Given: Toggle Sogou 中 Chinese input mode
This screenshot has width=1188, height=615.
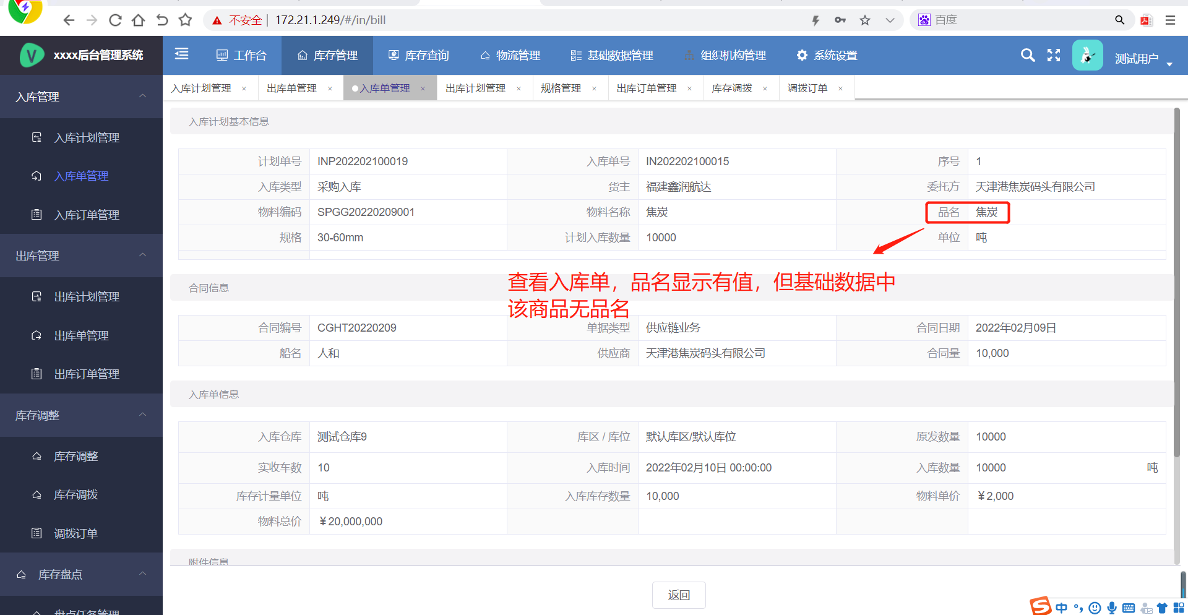Looking at the screenshot, I should 1062,608.
